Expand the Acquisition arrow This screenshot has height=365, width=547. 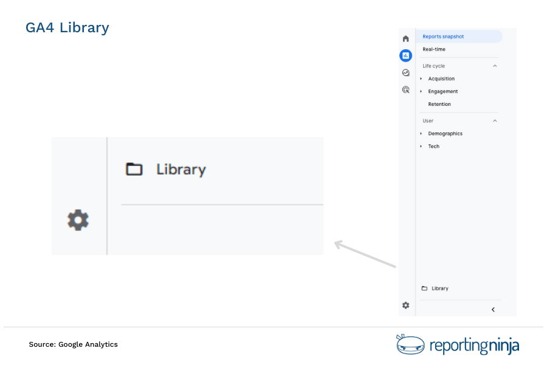tap(421, 78)
